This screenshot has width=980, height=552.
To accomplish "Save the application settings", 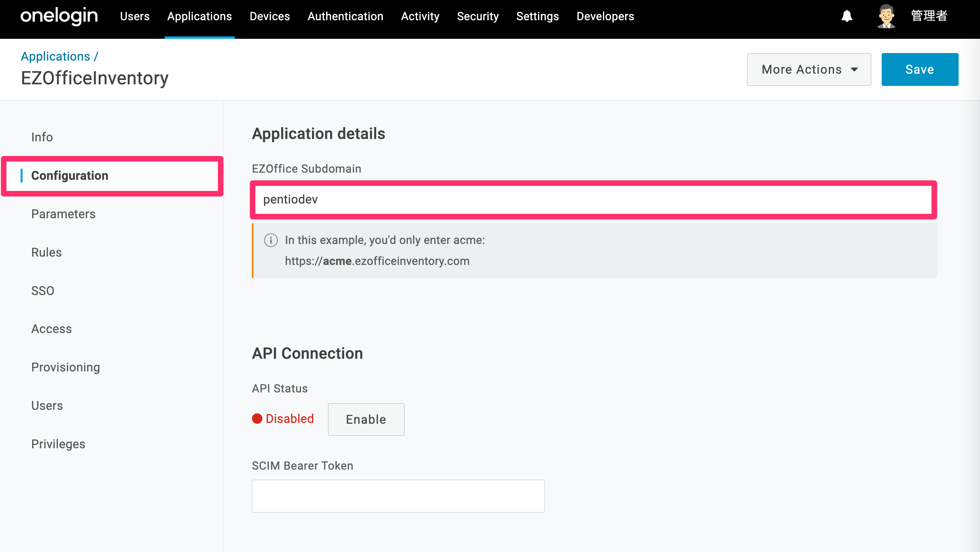I will click(x=920, y=69).
